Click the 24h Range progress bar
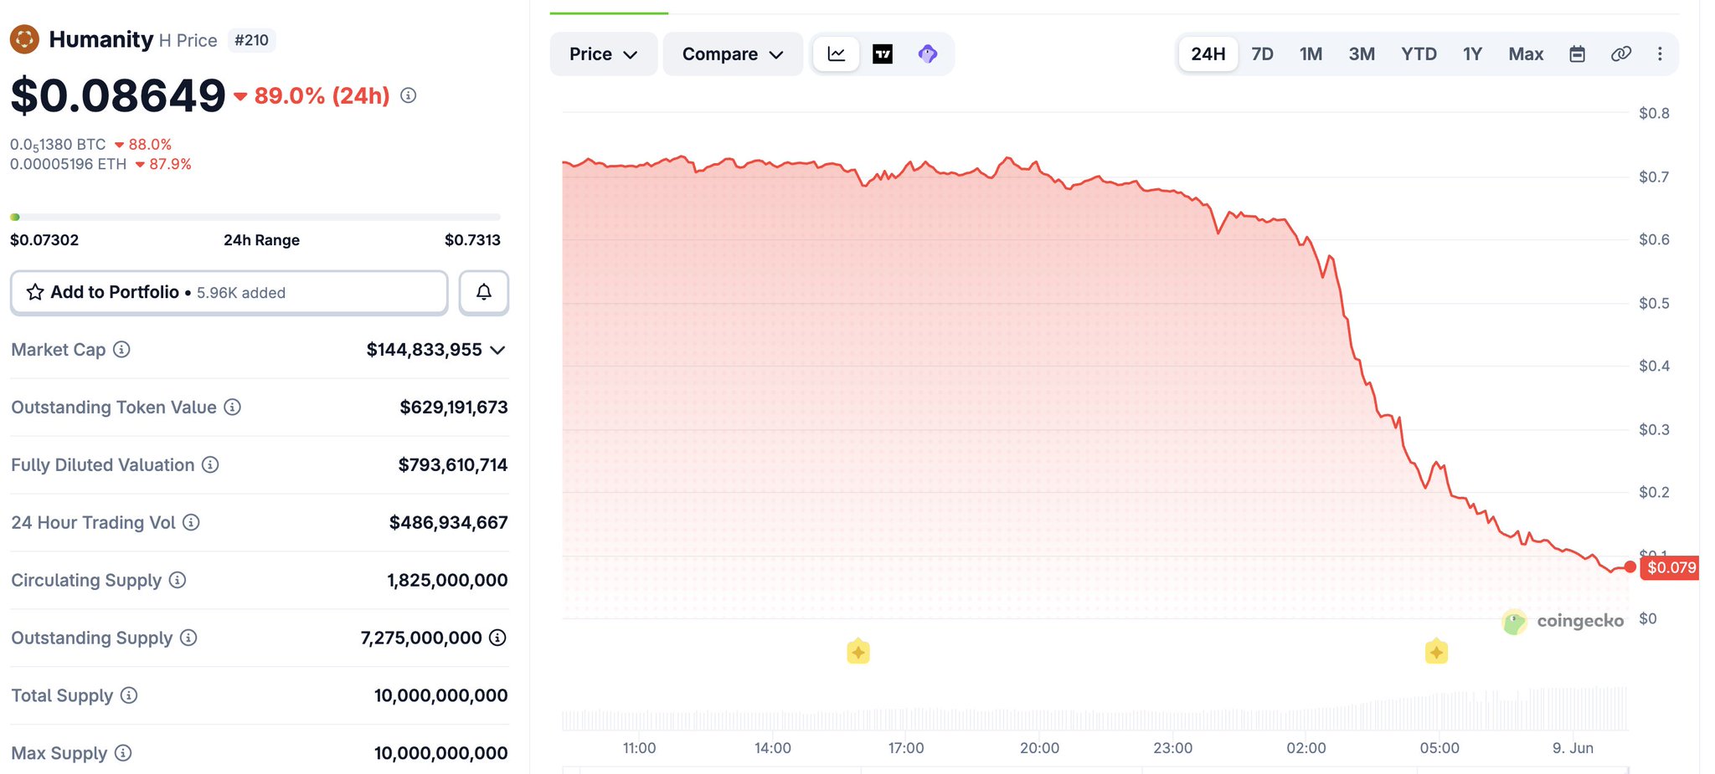This screenshot has width=1715, height=774. point(255,218)
